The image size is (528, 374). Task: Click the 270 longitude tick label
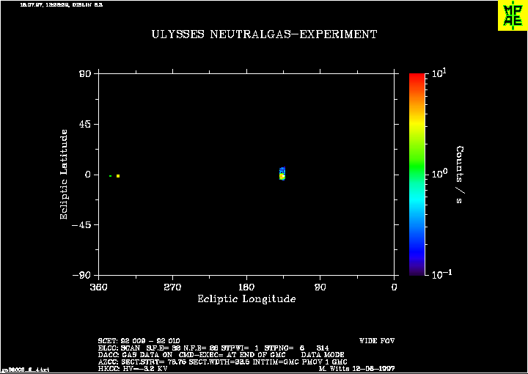coord(172,287)
